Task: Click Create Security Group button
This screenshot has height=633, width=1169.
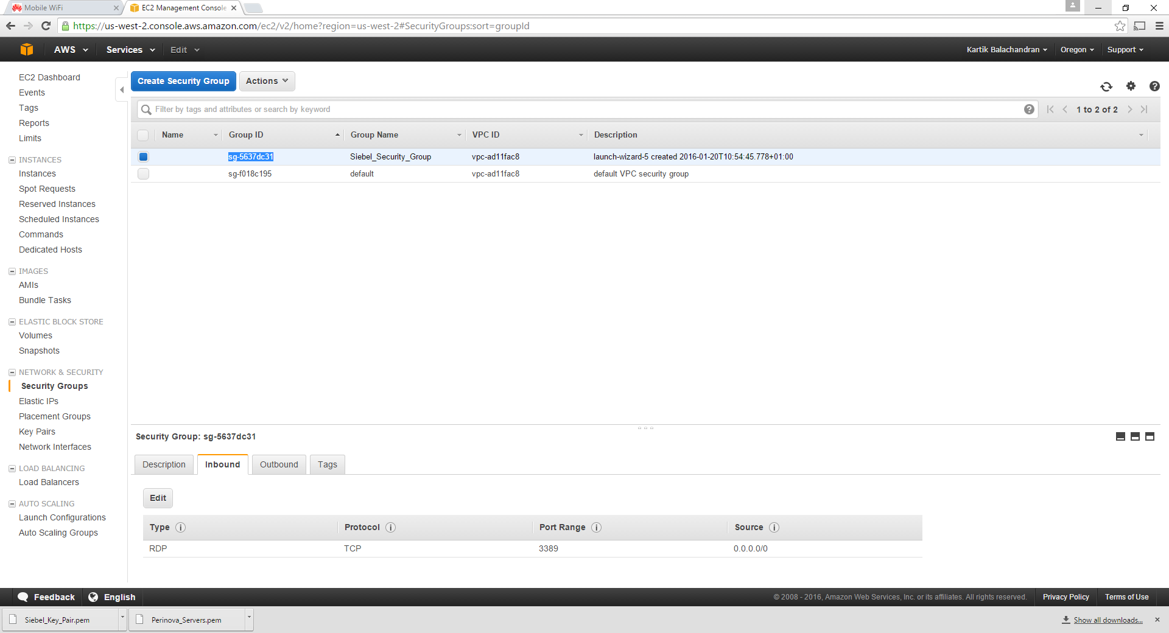Action: pyautogui.click(x=183, y=81)
